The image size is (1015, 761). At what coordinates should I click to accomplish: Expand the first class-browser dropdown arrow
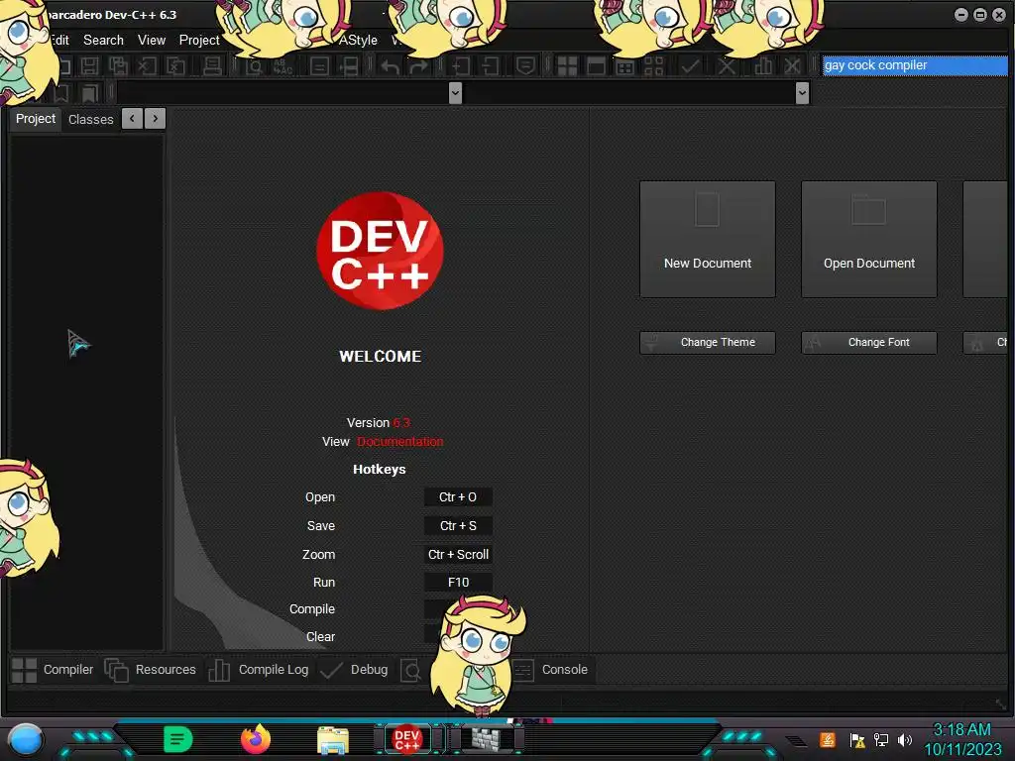pyautogui.click(x=455, y=93)
